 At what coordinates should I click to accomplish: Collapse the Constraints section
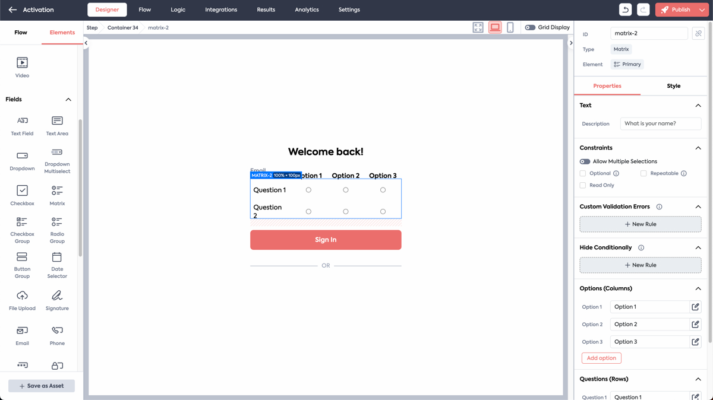(698, 148)
